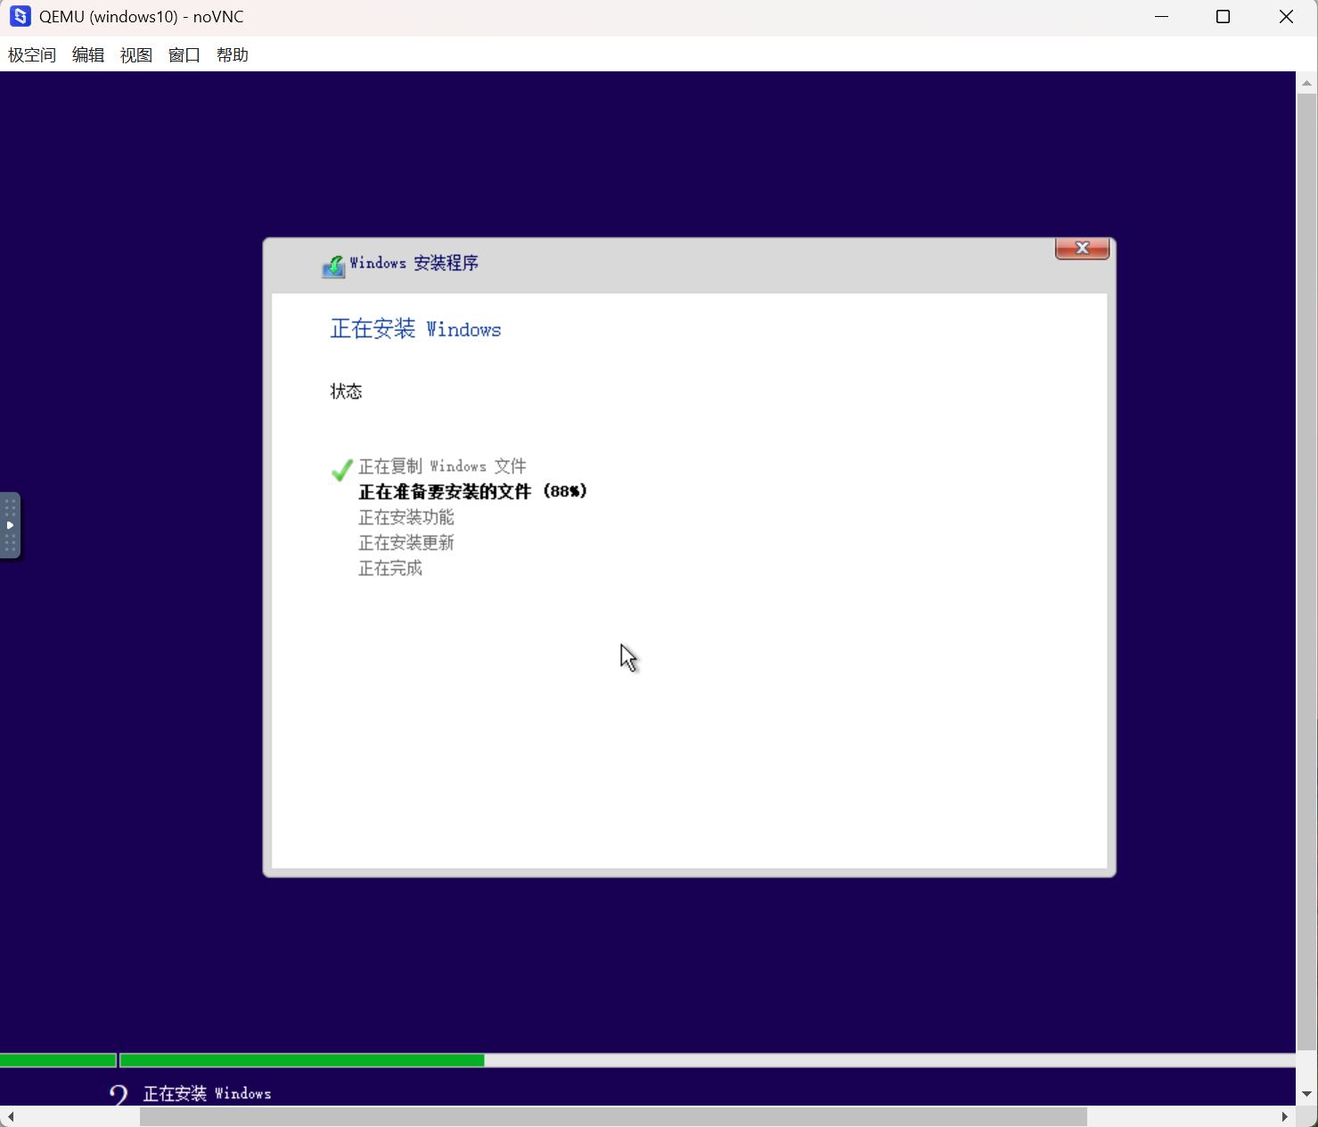Select the 正在复制 Windows 文件 step text
Image resolution: width=1318 pixels, height=1127 pixels.
tap(442, 466)
